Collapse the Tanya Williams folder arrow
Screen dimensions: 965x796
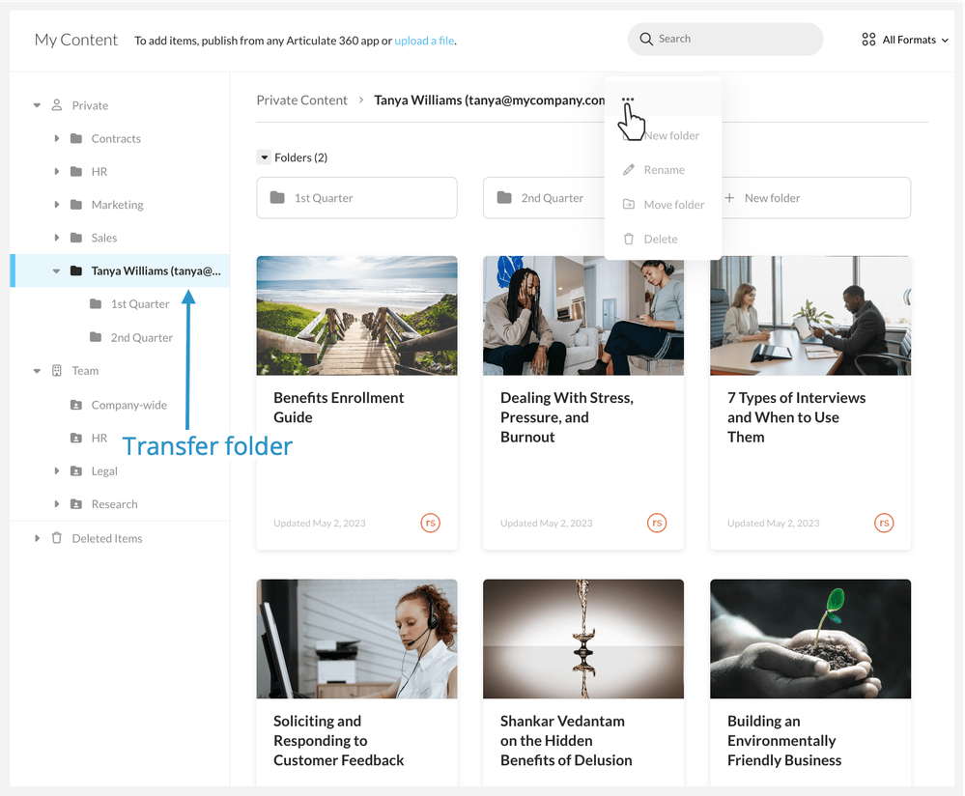point(57,270)
